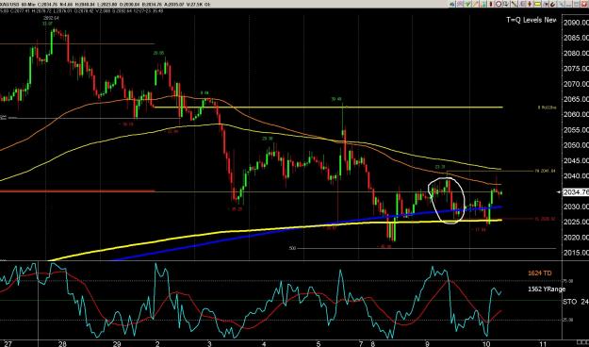This screenshot has width=589, height=347.
Task: Select the pencil drawing tool icon
Action: click(475, 4)
